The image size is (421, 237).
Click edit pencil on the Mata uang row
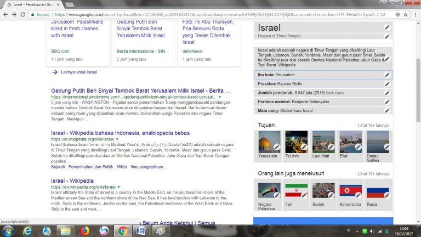(x=387, y=111)
